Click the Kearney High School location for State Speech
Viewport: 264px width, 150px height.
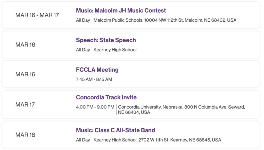(x=115, y=50)
